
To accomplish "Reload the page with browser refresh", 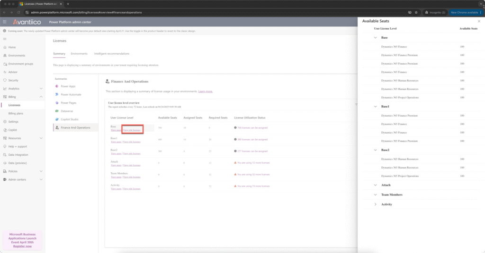I will pos(18,12).
